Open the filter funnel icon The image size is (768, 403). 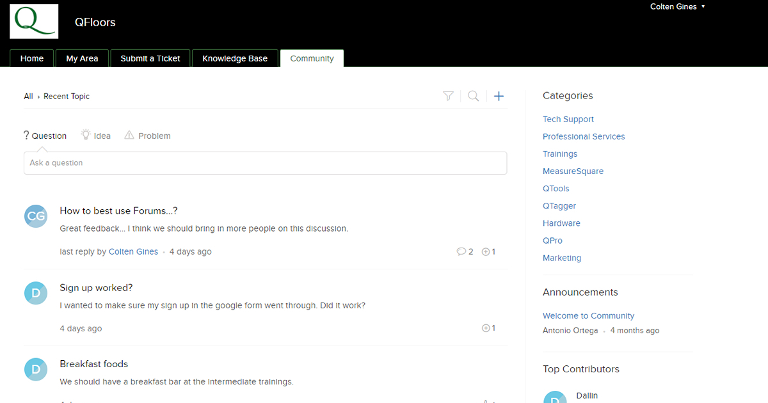[x=448, y=96]
